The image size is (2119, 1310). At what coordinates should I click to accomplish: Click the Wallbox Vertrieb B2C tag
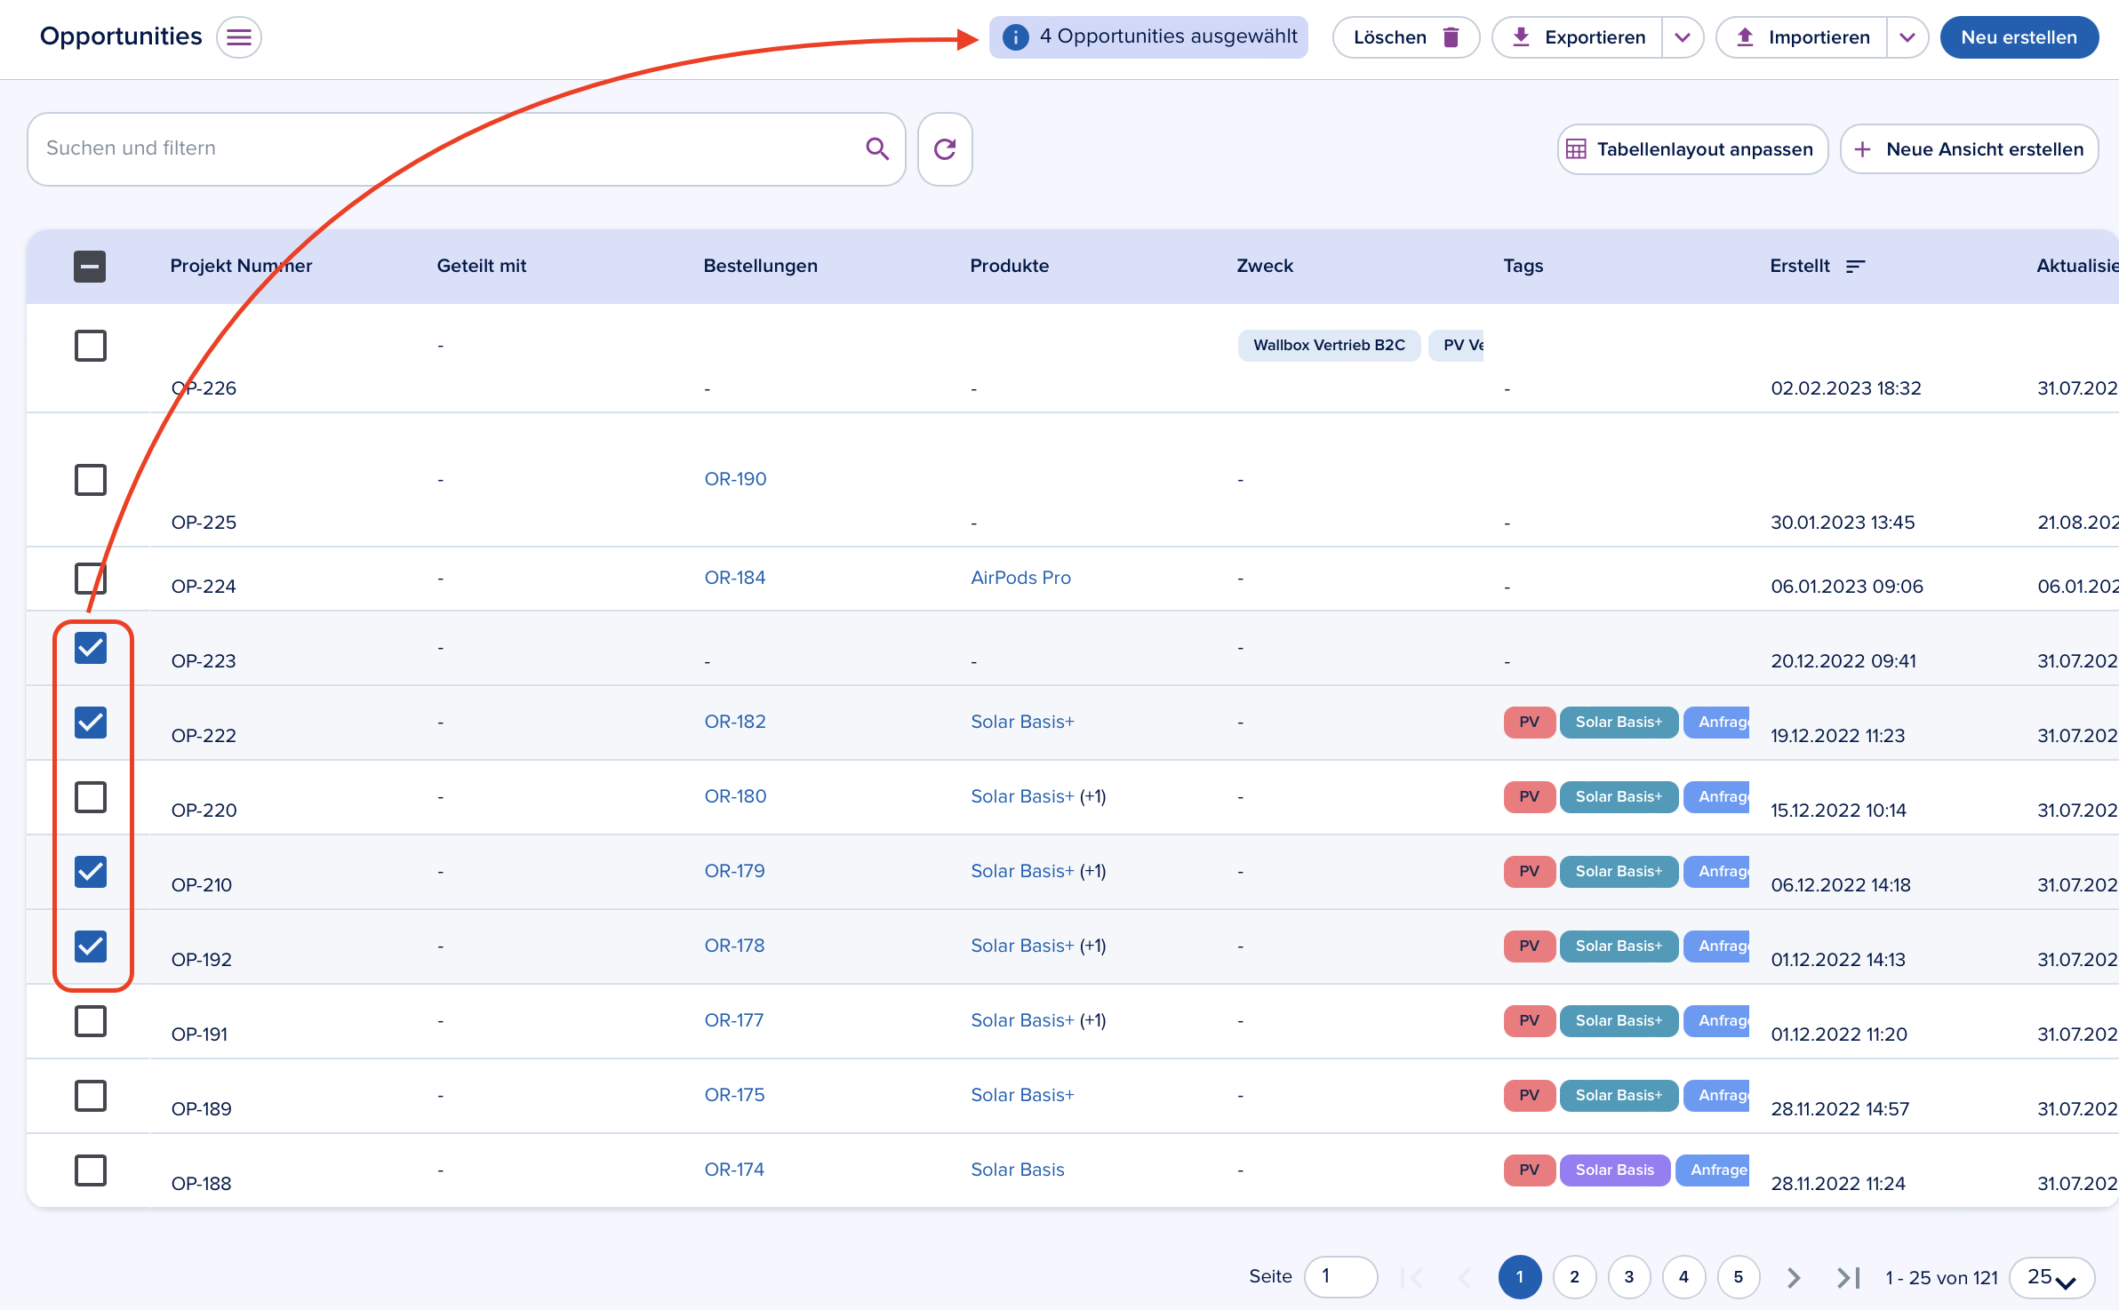[1329, 345]
